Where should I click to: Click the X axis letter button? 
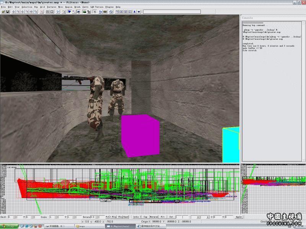[x=121, y=12]
